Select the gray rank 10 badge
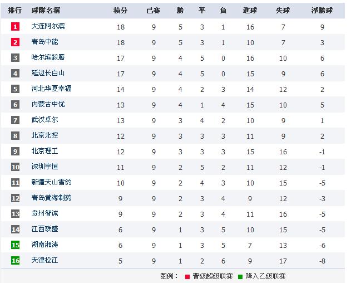The height and width of the screenshot is (283, 356). 15,167
